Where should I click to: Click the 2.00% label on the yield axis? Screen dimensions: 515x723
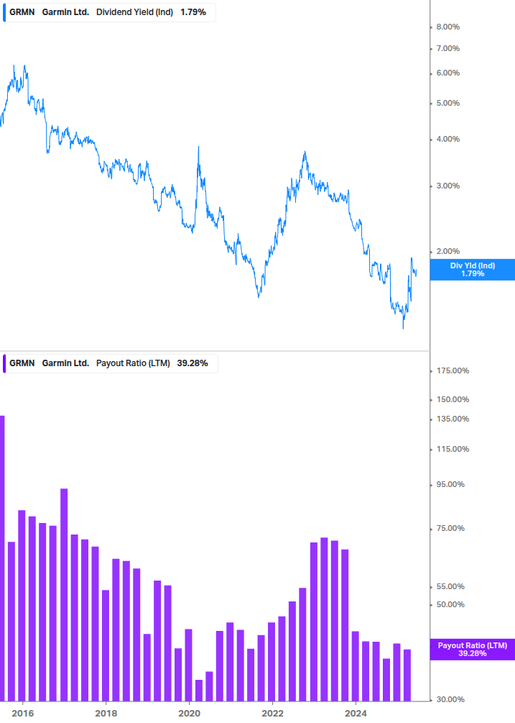pos(447,252)
